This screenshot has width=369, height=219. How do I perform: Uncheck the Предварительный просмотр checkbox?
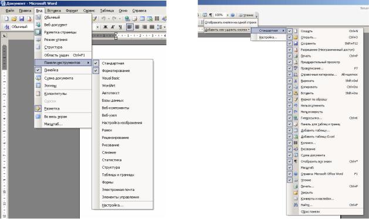coord(290,62)
